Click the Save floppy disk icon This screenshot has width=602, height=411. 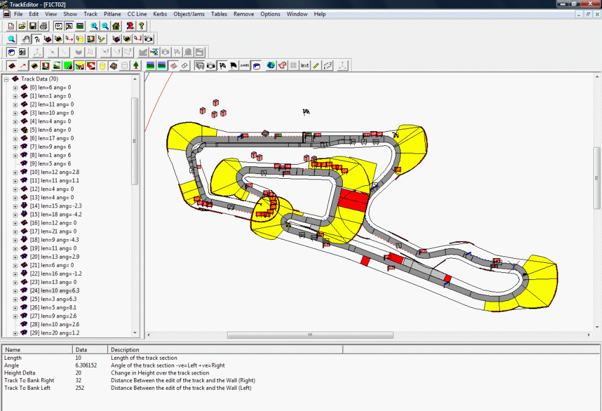[x=32, y=26]
